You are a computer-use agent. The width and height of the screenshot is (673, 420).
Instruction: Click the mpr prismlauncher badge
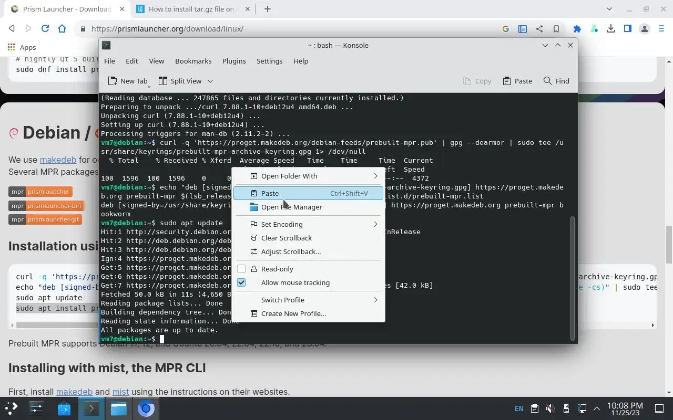click(40, 192)
